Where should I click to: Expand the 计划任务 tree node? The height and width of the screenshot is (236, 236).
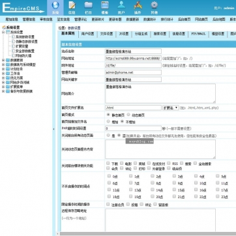(x=3, y=69)
